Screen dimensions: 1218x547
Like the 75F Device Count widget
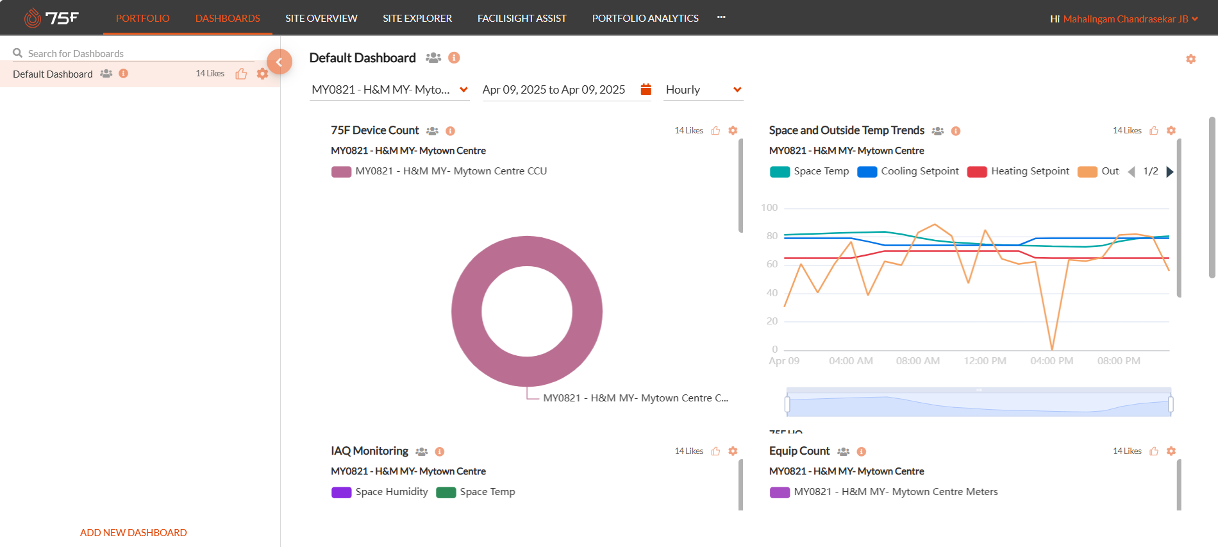(715, 130)
